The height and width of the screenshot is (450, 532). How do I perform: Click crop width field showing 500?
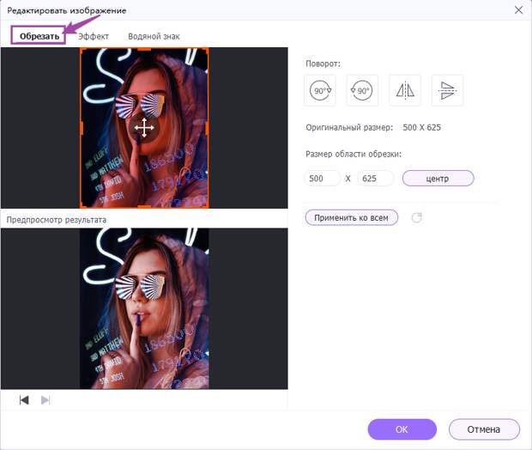pyautogui.click(x=323, y=179)
